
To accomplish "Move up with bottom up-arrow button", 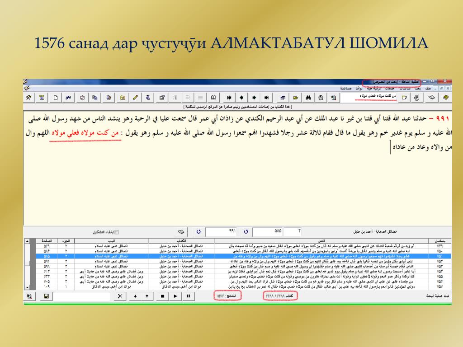I will pyautogui.click(x=147, y=296).
